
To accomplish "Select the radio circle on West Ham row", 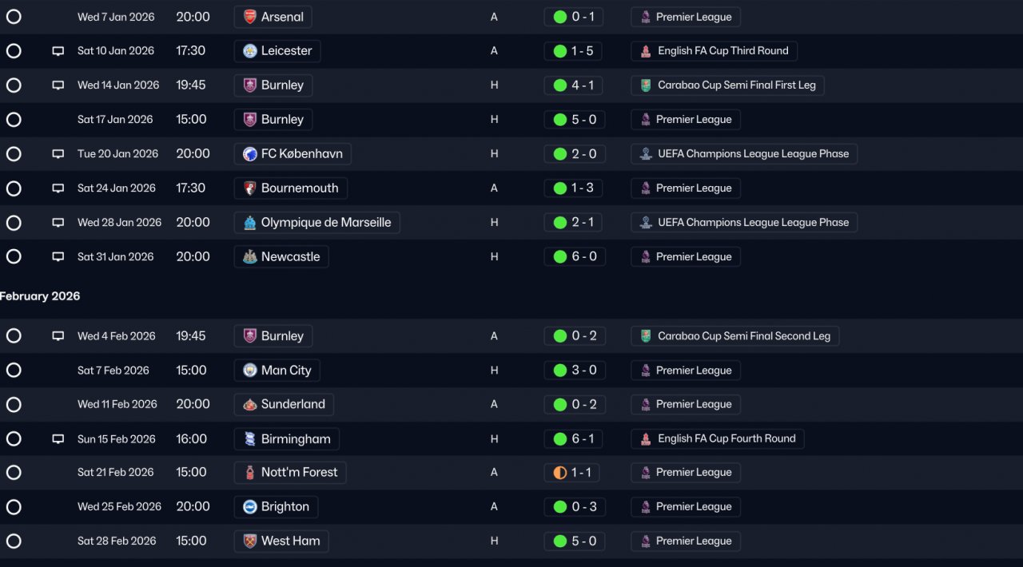I will point(14,541).
